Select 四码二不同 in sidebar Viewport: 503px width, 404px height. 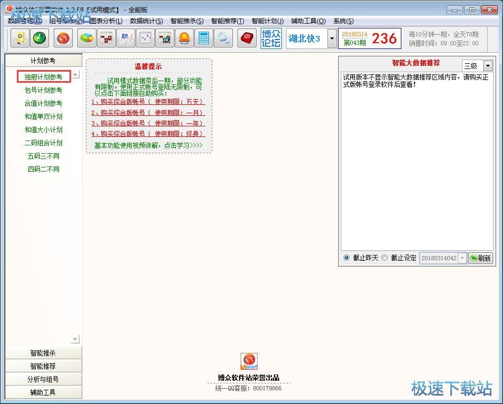click(x=44, y=169)
